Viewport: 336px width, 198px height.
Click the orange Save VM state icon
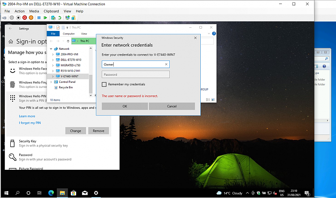click(x=31, y=18)
